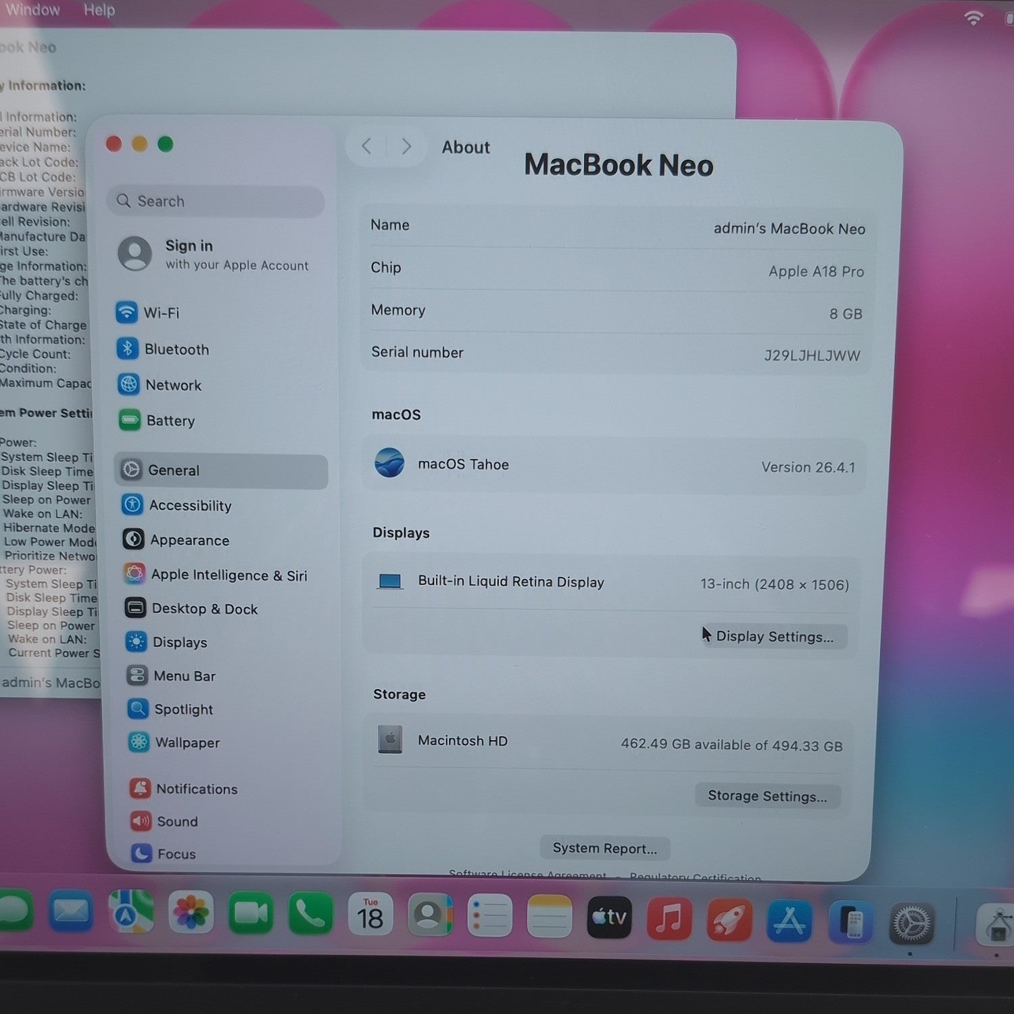Click the serial number "J29LJHLJWW"
Viewport: 1014px width, 1014px height.
tap(812, 356)
